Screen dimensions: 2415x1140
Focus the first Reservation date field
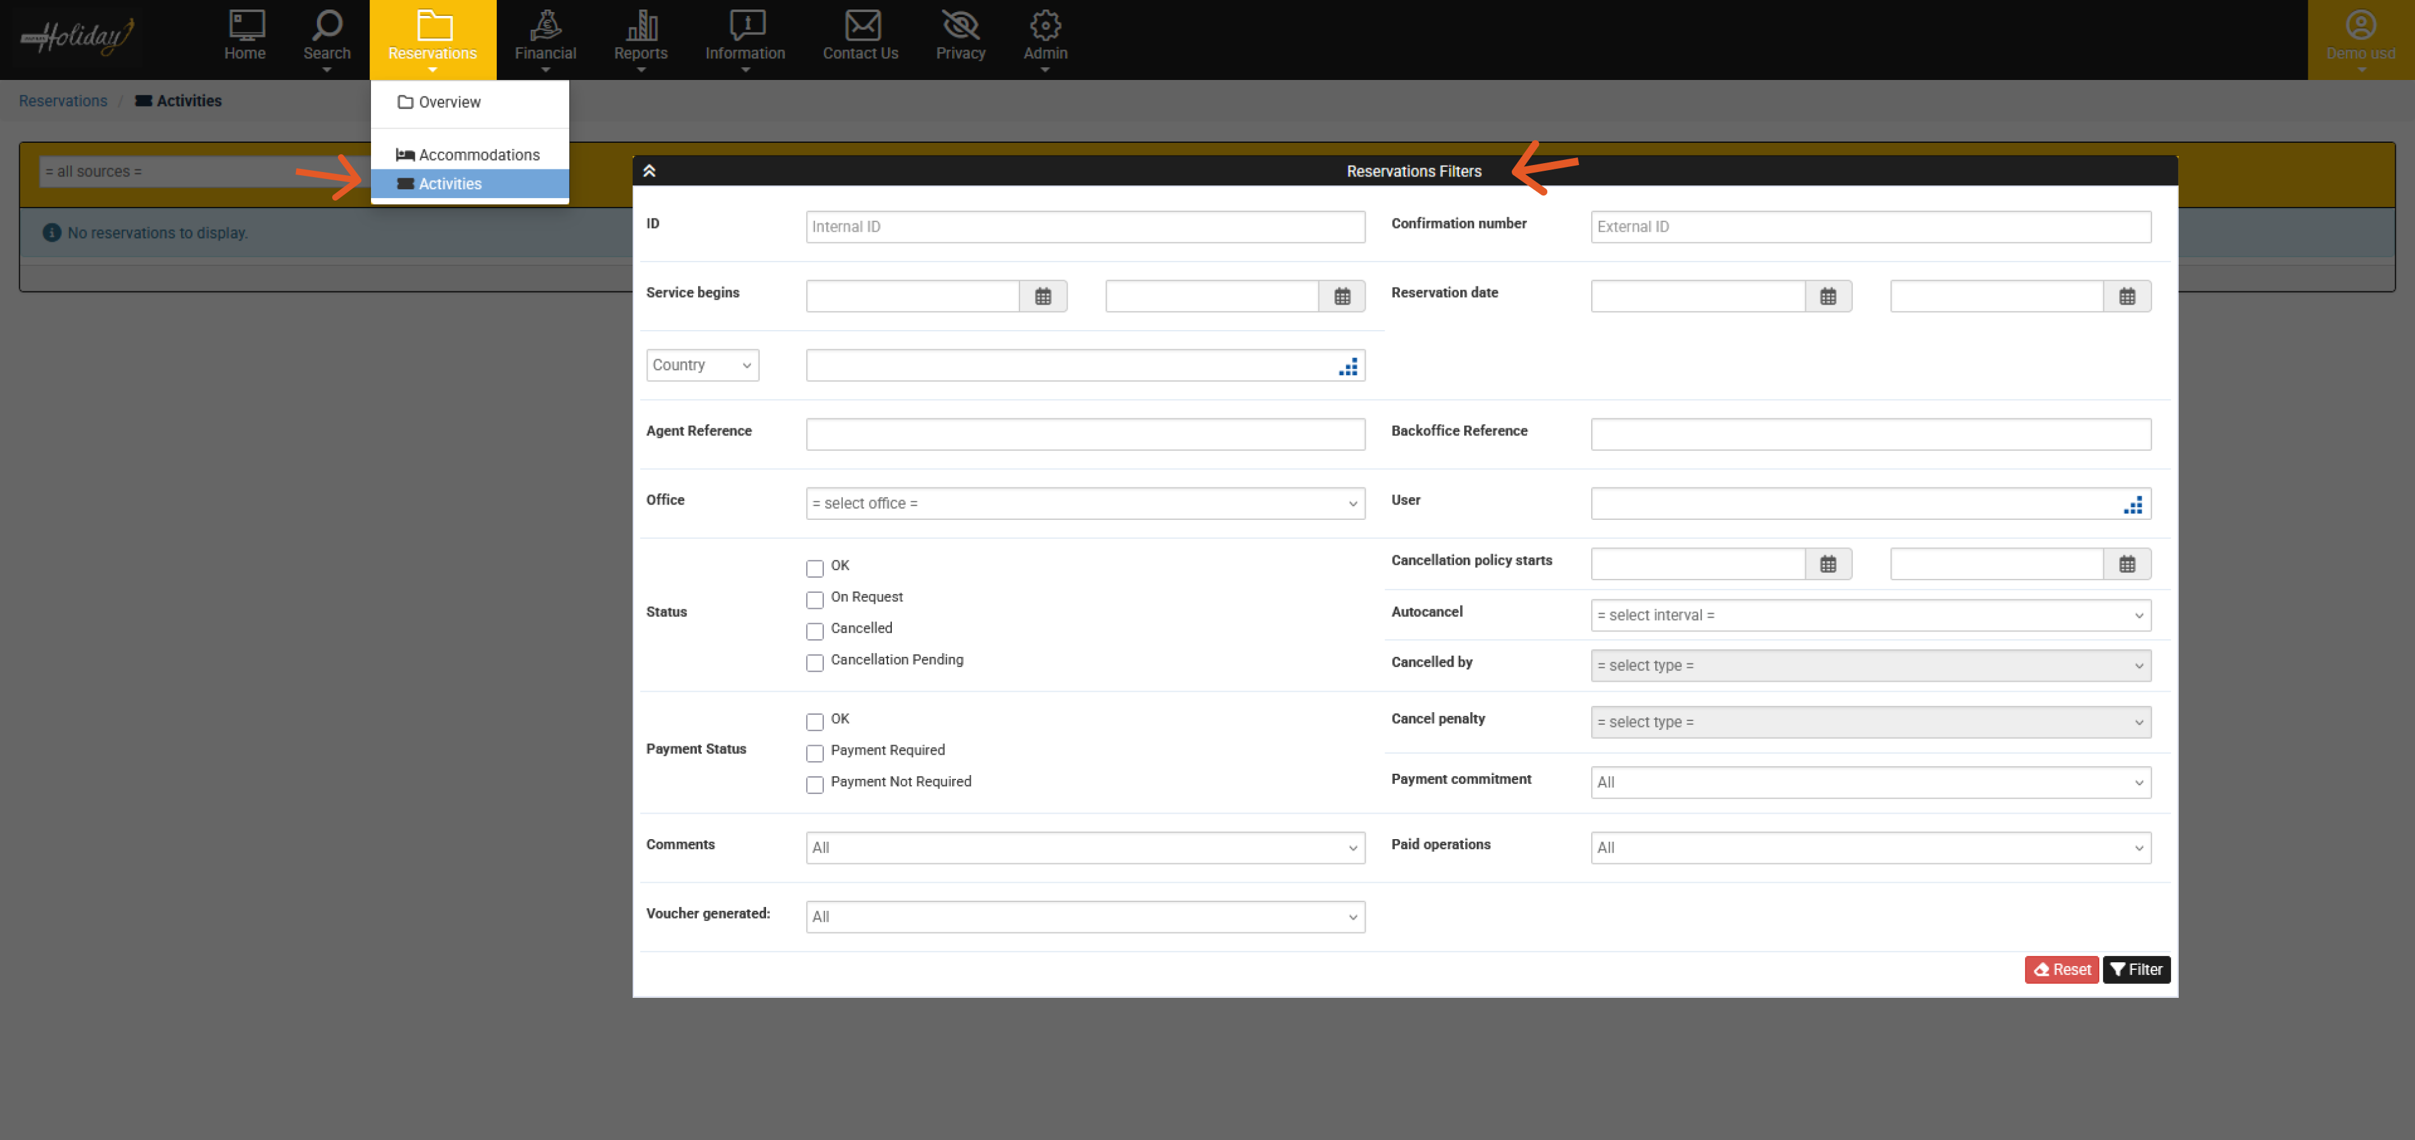tap(1698, 297)
